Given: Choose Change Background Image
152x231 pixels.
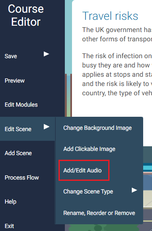Looking at the screenshot, I should point(97,128).
